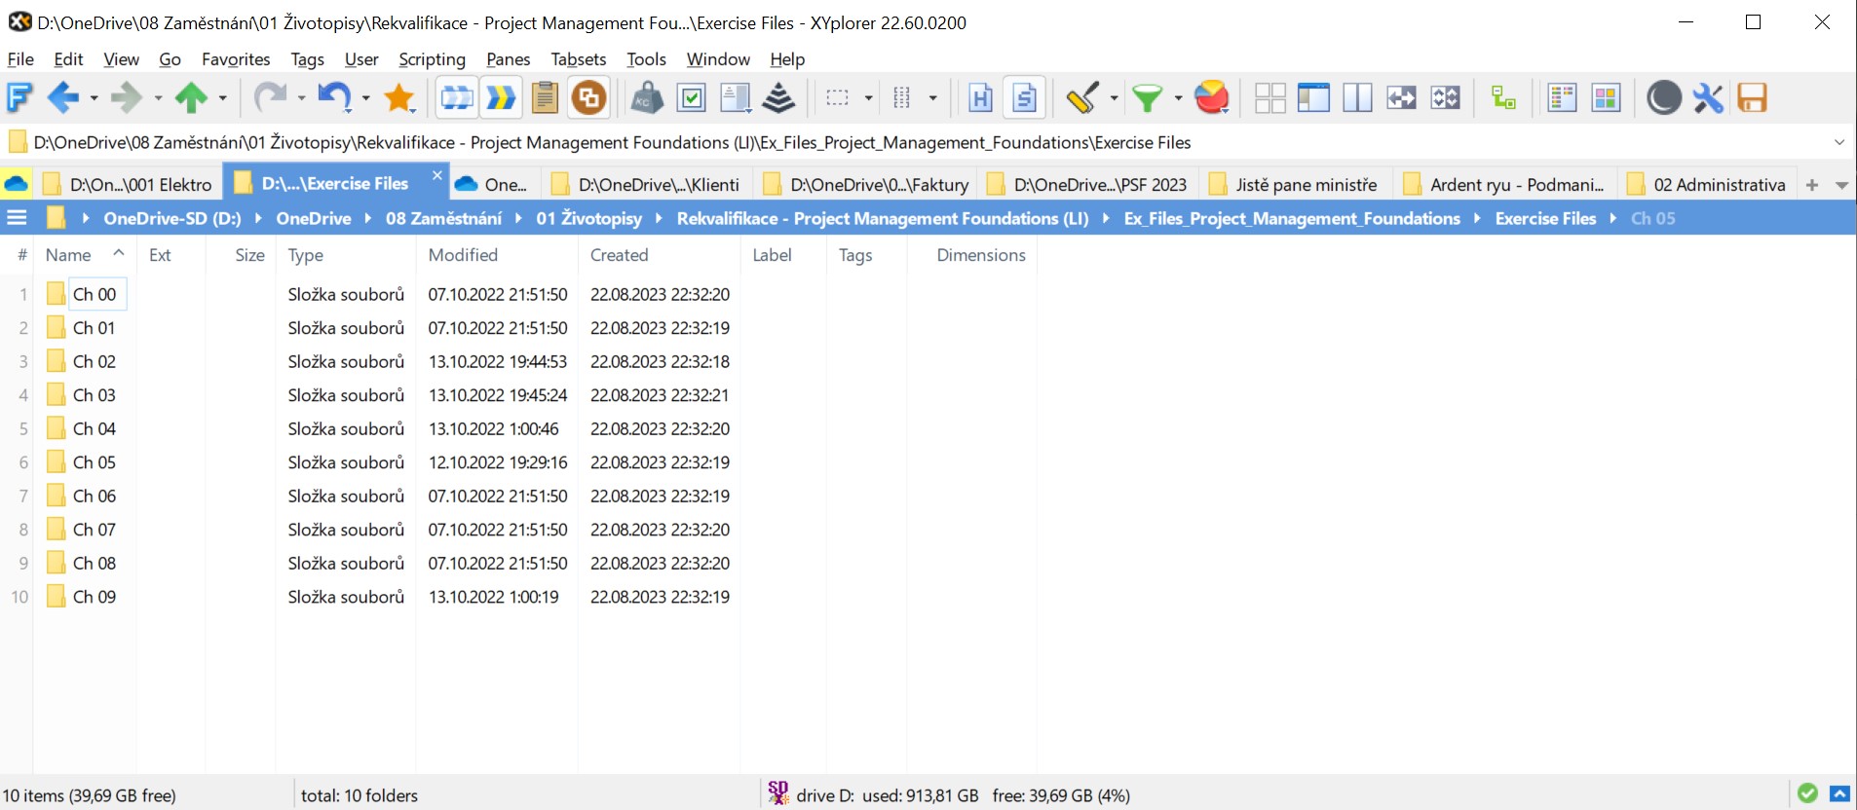1857x810 pixels.
Task: Toggle the navigation panel window icon
Action: tap(1313, 97)
